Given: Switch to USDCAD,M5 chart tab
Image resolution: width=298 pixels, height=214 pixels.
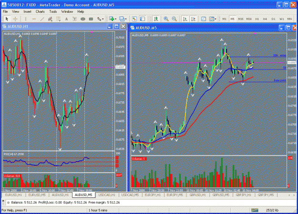Looking at the screenshot, I should tap(130, 195).
